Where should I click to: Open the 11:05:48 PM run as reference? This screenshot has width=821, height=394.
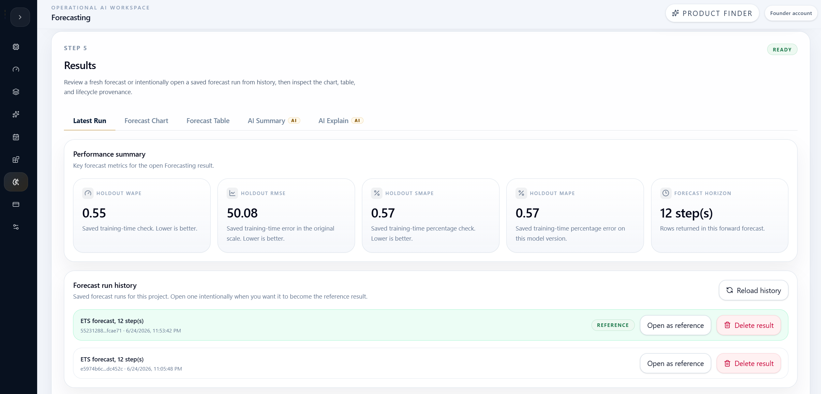click(675, 363)
